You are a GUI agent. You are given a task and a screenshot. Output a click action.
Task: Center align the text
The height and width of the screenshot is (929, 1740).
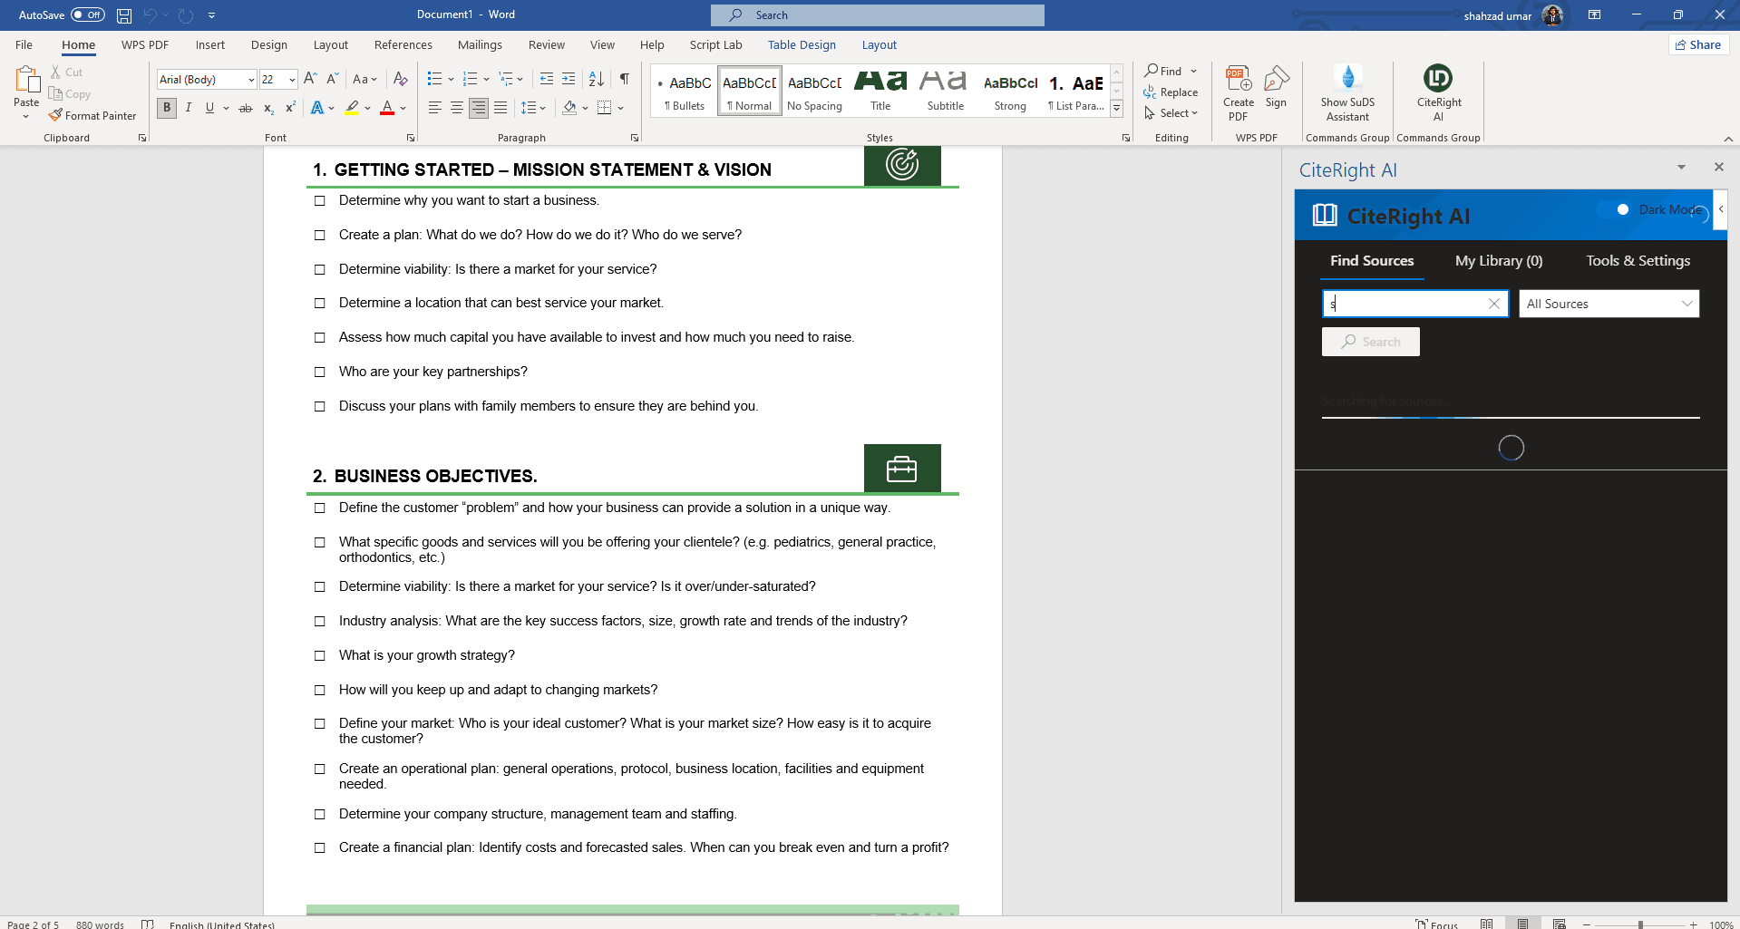pos(457,108)
